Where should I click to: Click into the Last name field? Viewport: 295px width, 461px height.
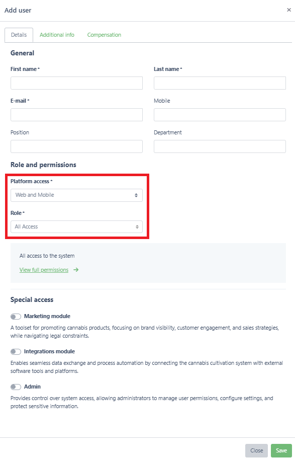tap(220, 83)
